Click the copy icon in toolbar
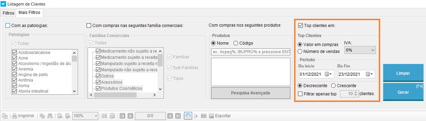The image size is (426, 121). click(42, 116)
